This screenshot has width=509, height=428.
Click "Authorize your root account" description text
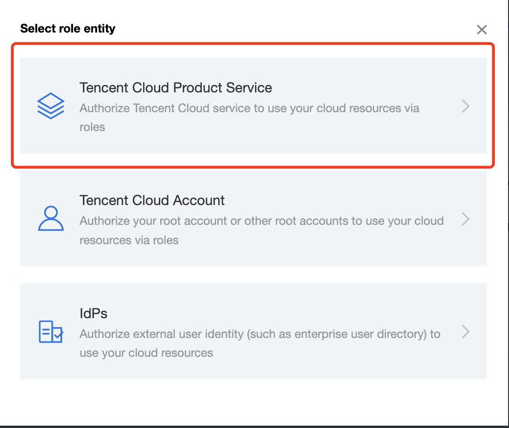click(261, 221)
